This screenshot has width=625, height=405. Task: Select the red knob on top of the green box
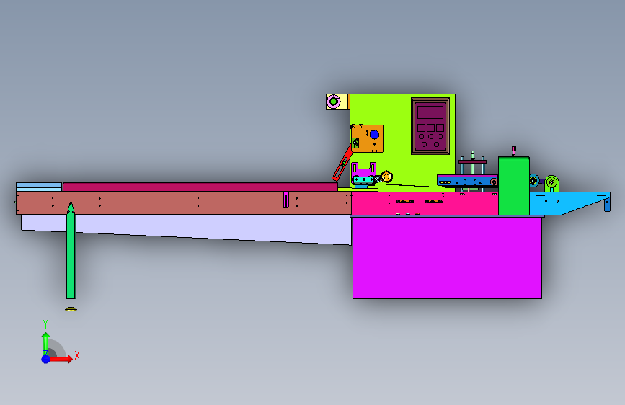click(514, 151)
